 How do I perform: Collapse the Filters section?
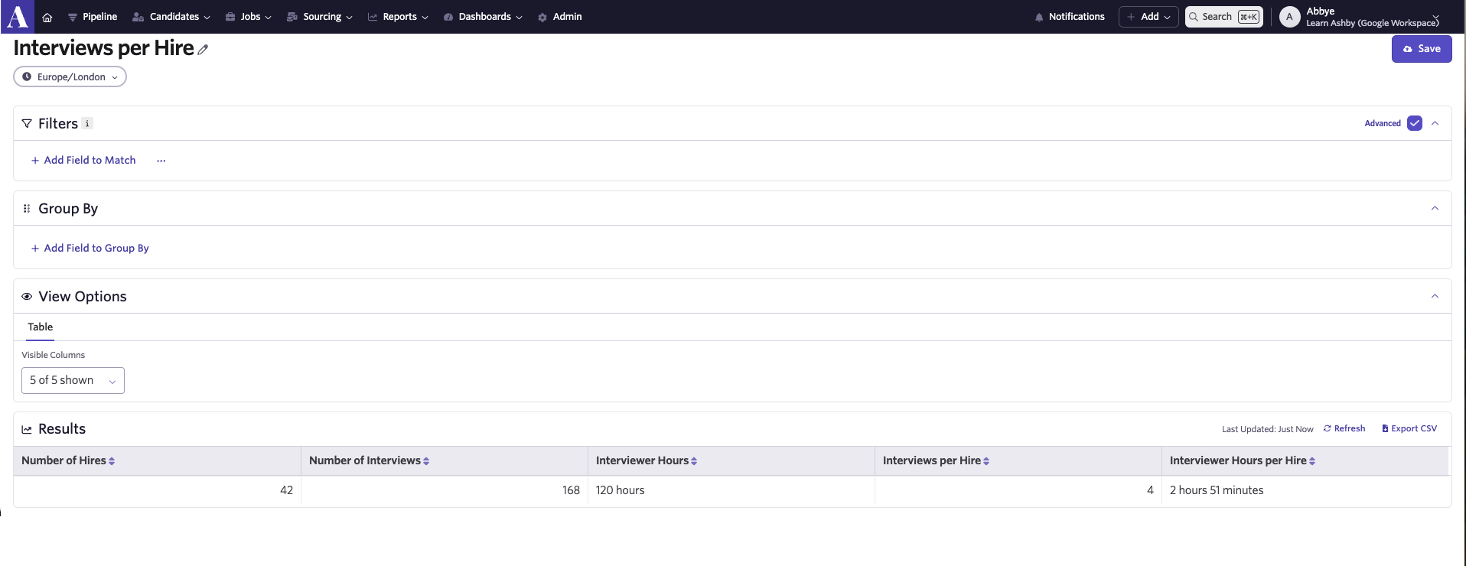pyautogui.click(x=1435, y=123)
